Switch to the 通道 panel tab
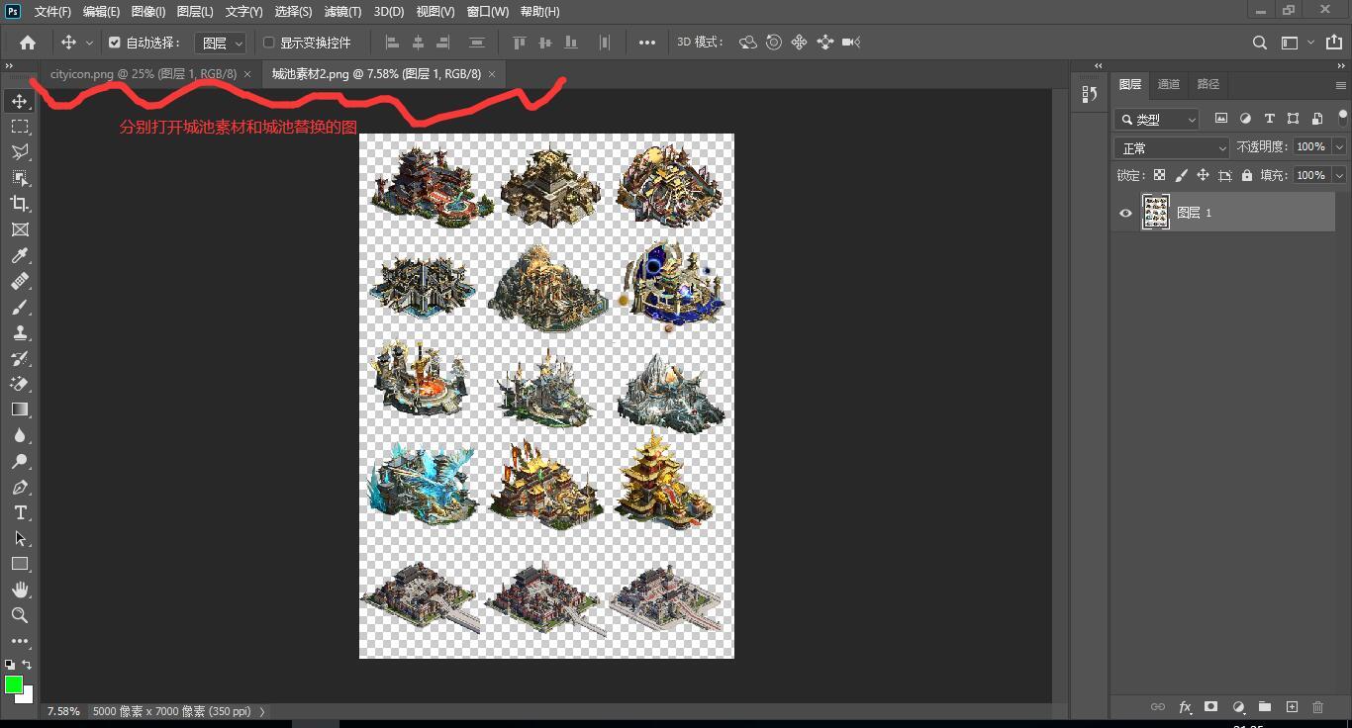Screen dimensions: 1352x728 click(x=1169, y=84)
